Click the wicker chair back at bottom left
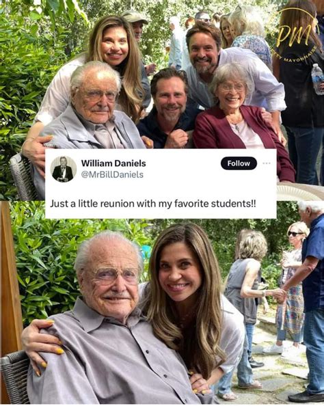Screen dimensions: 324x406 (x=14, y=377)
